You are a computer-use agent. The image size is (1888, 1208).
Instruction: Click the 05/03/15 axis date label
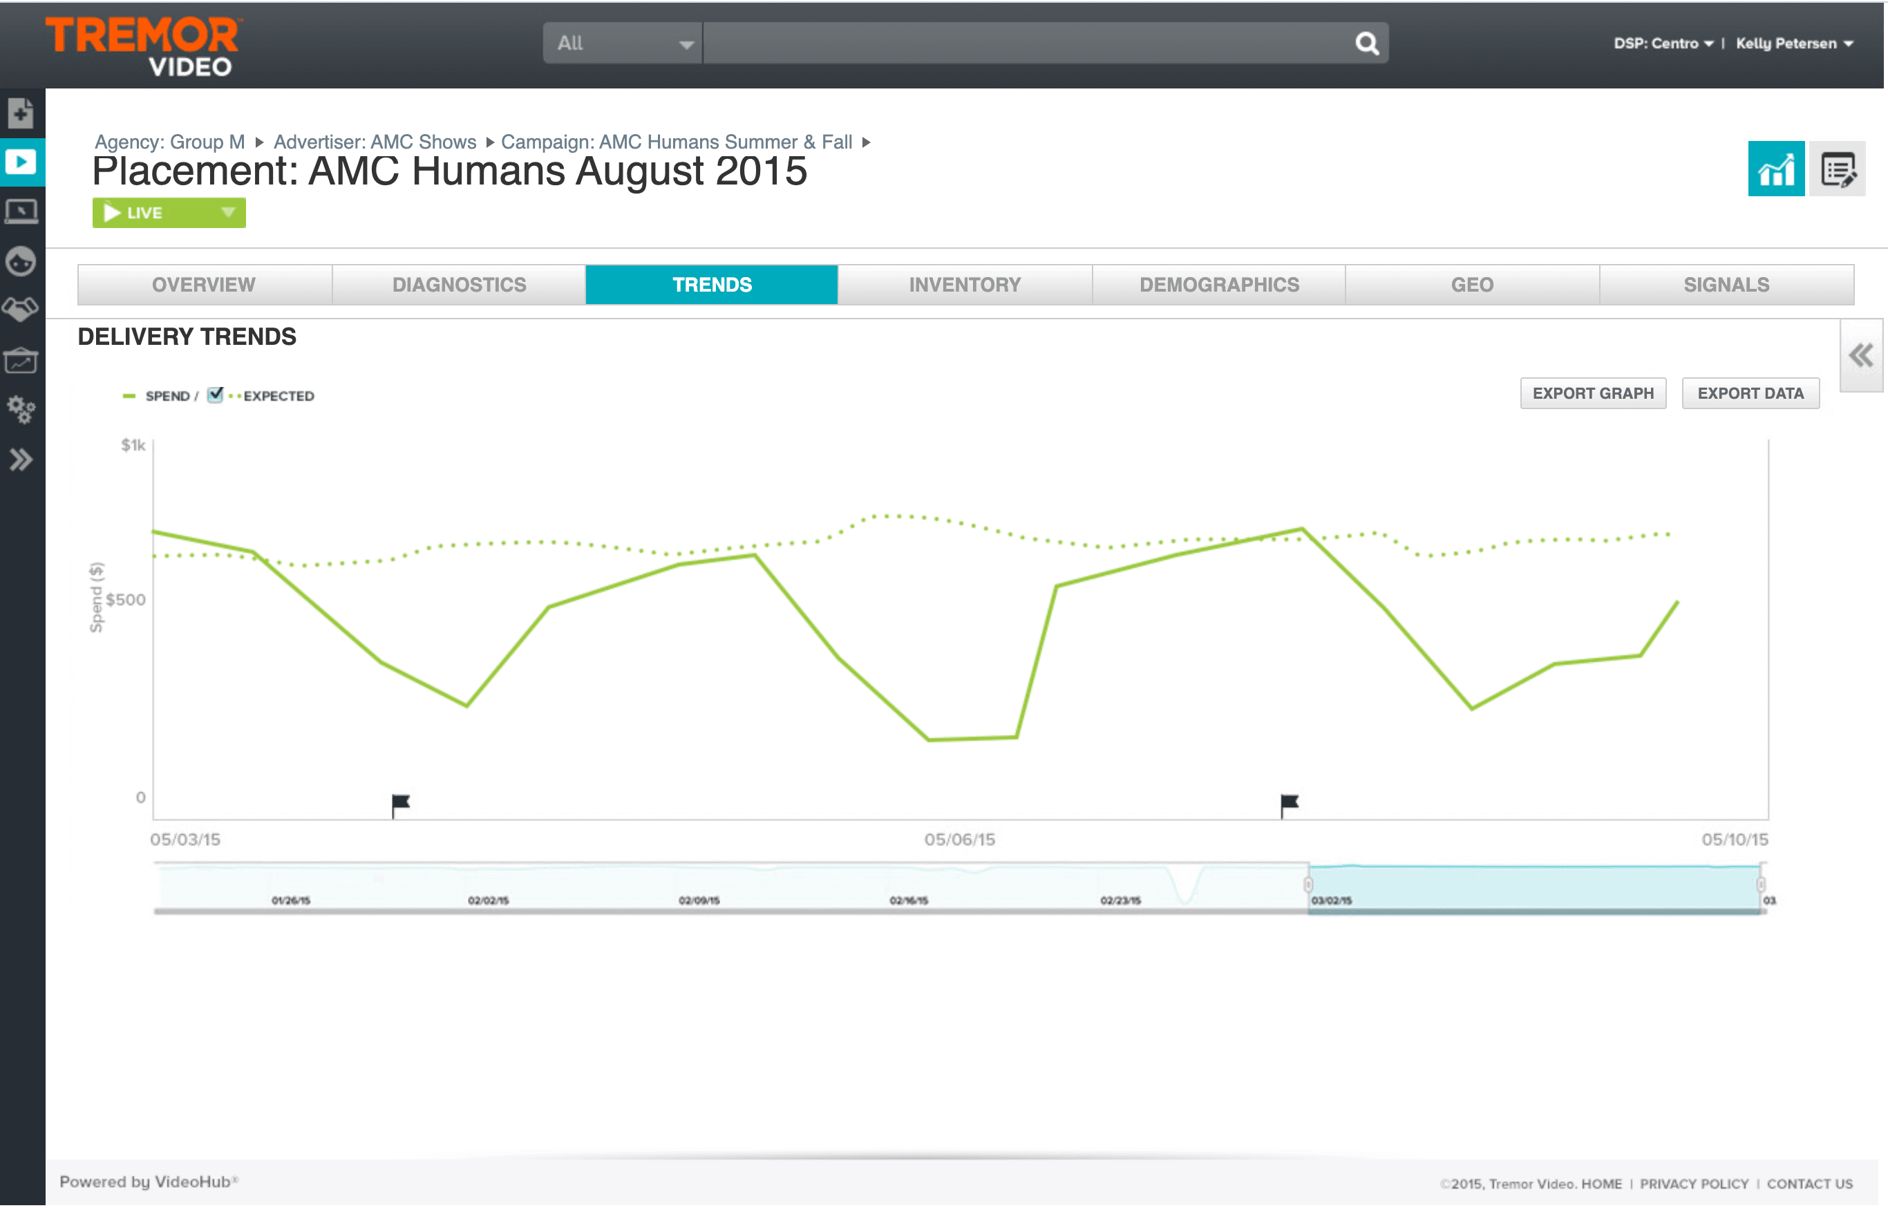185,840
